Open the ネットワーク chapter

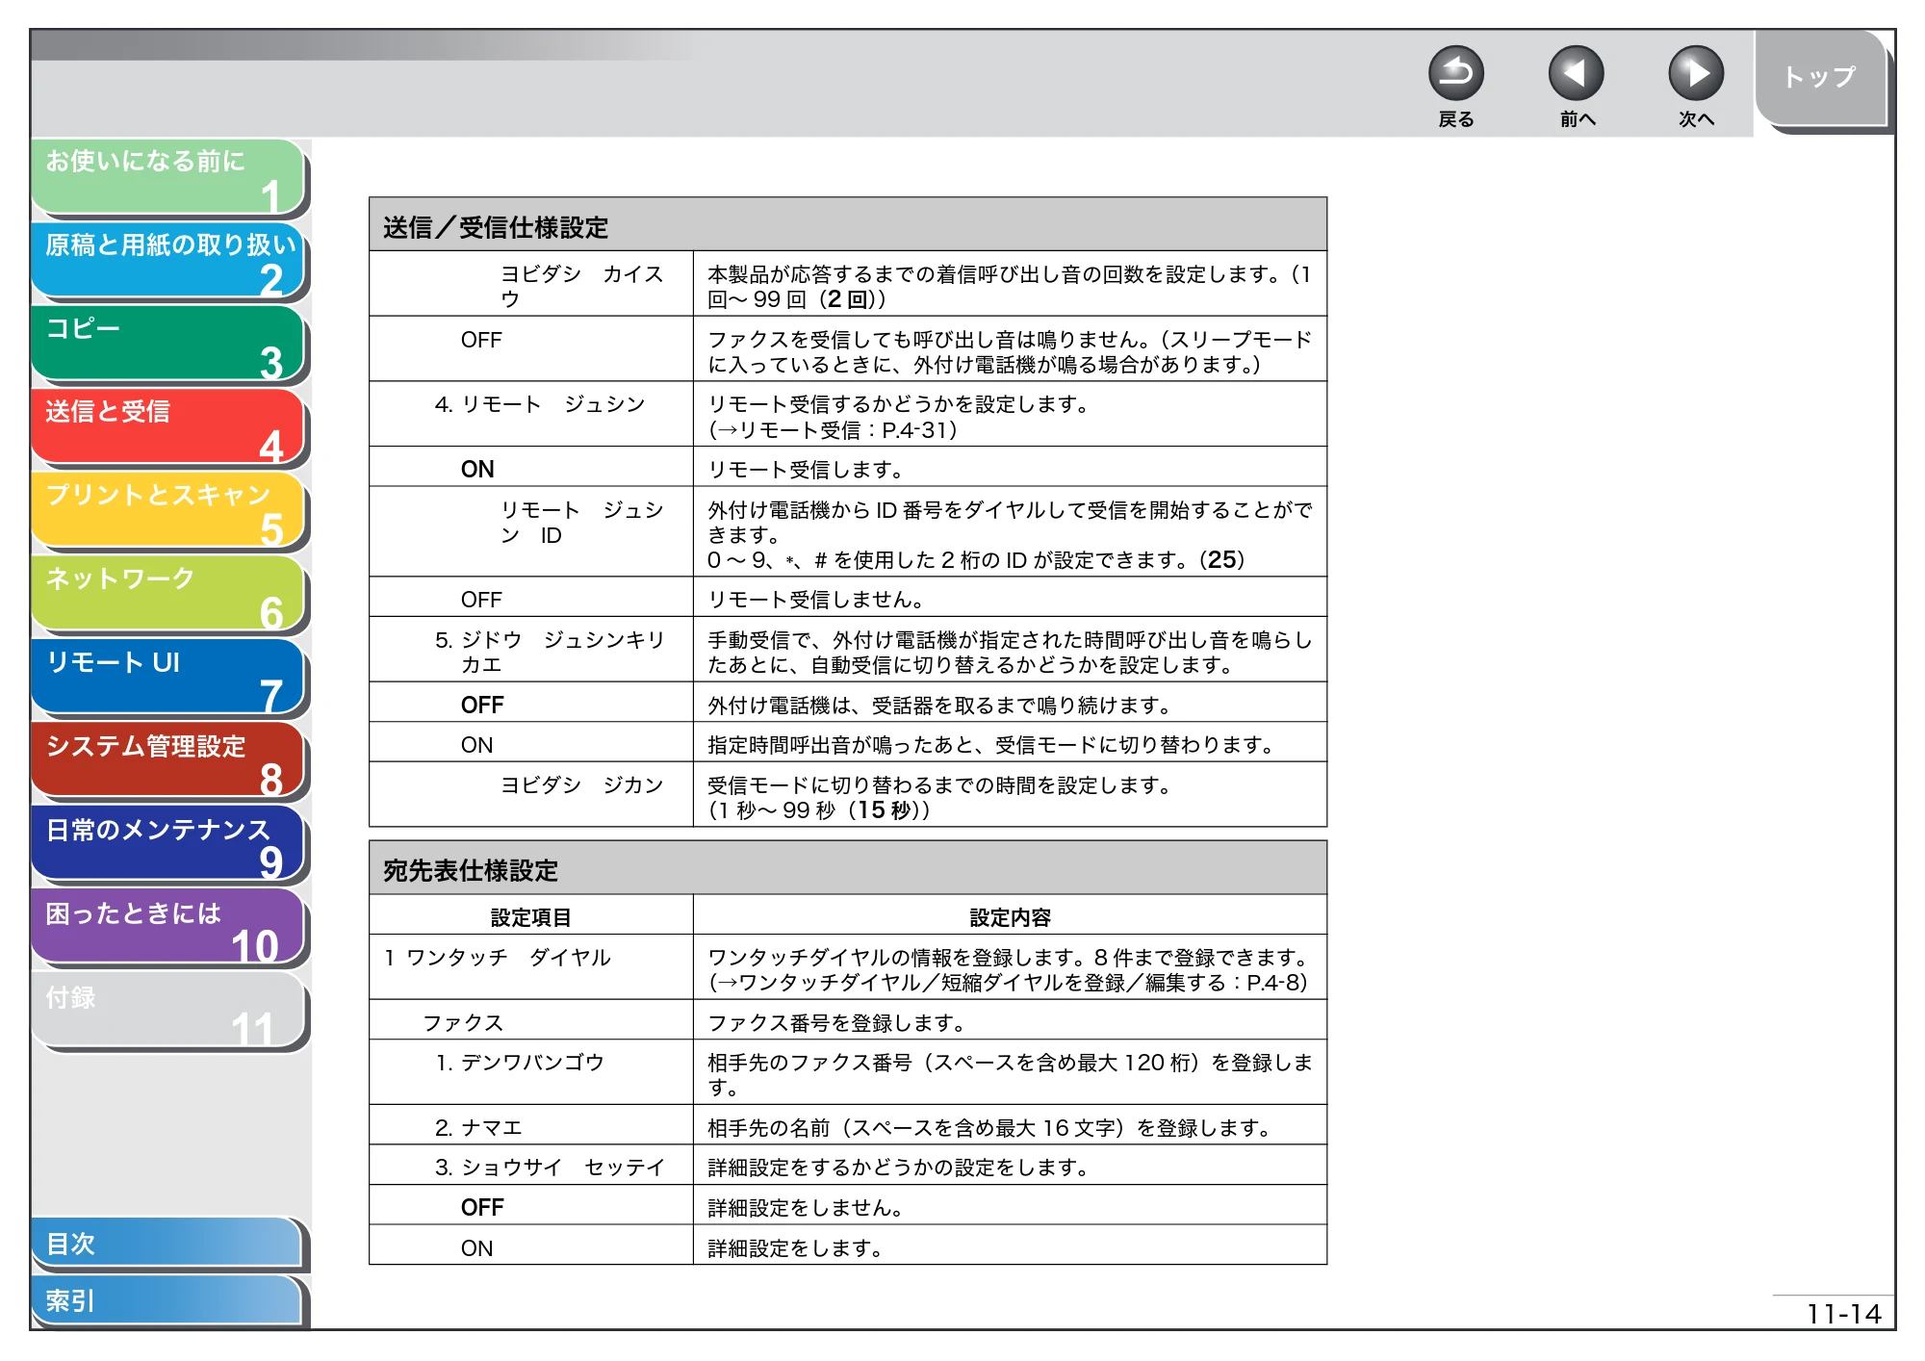click(167, 594)
